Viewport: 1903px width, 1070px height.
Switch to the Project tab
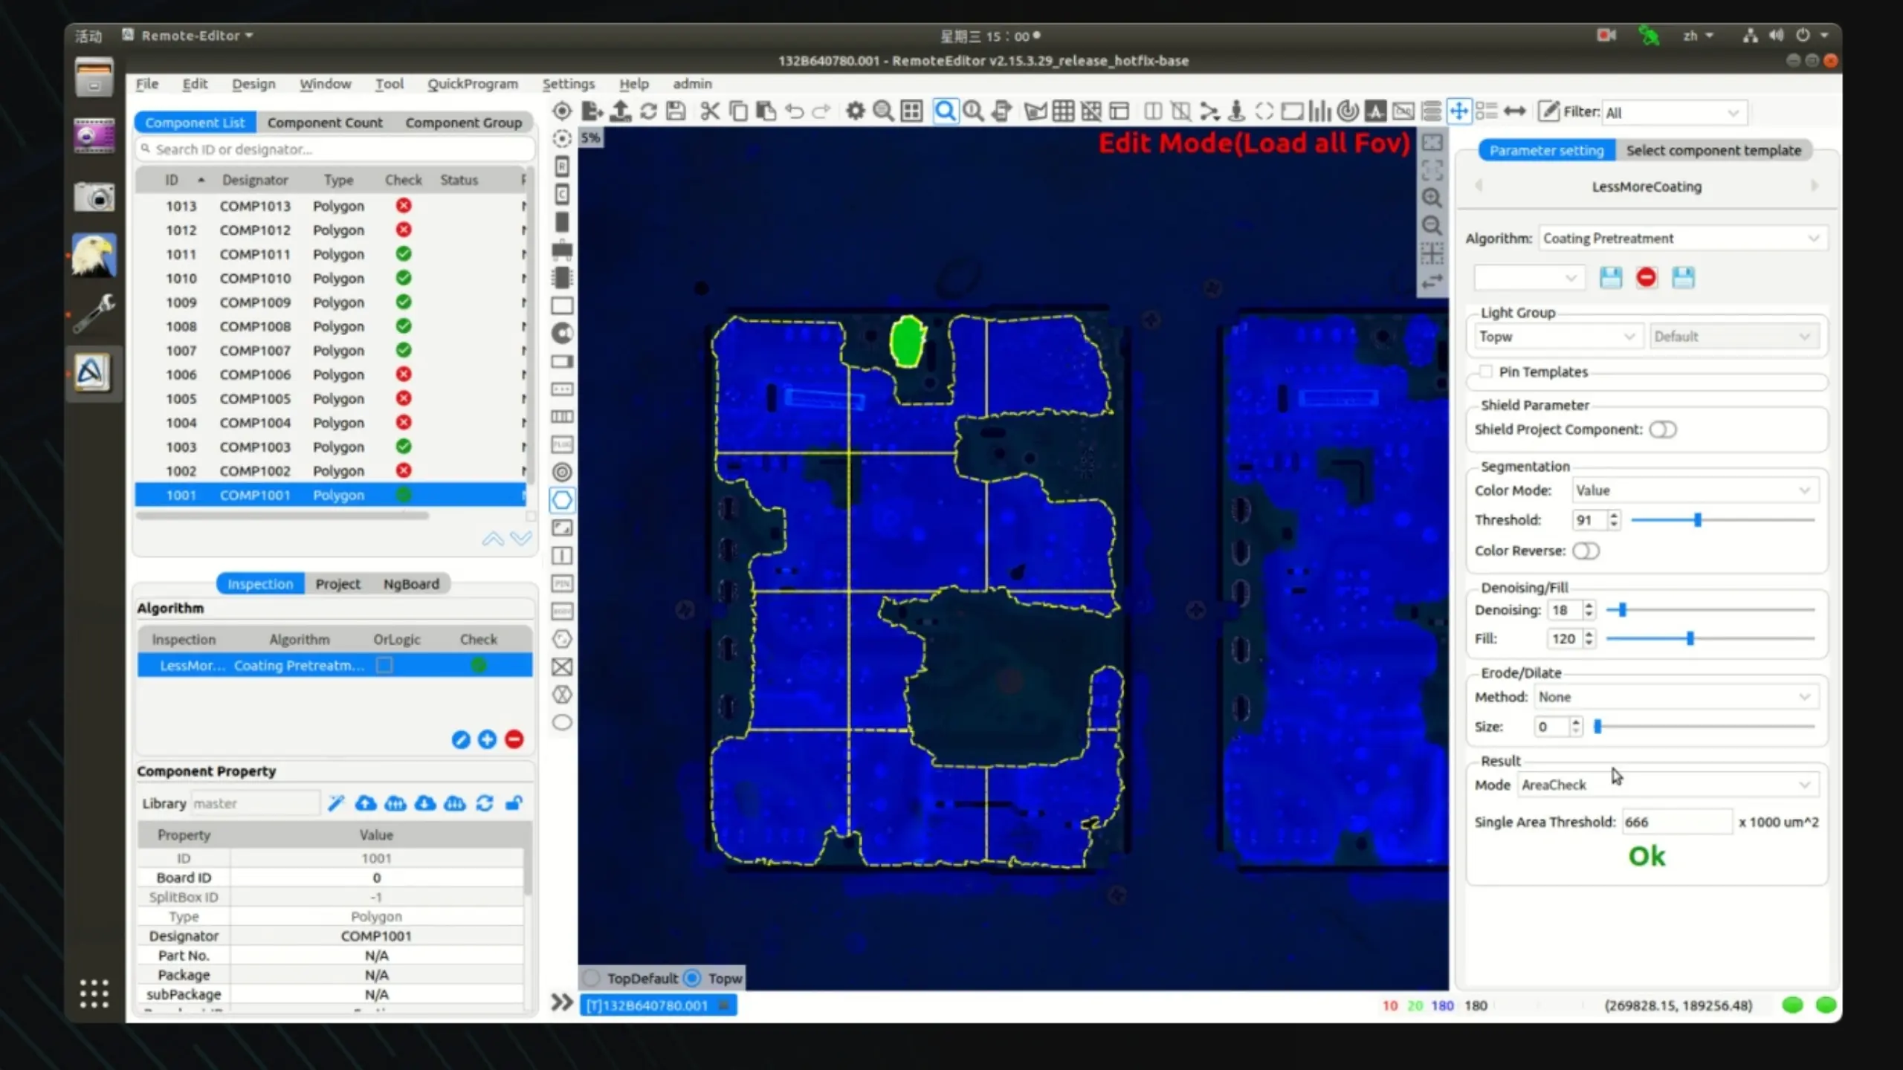tap(337, 584)
